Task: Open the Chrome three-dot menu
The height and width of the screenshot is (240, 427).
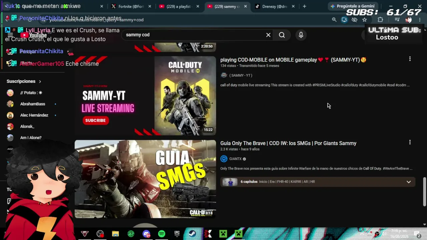Action: (x=420, y=20)
